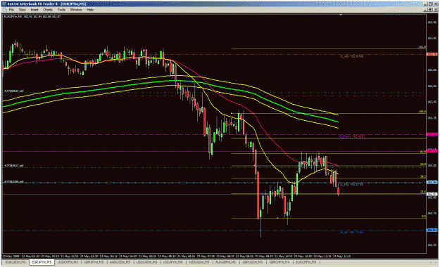Image resolution: width=440 pixels, height=267 pixels.
Task: Open the Insert menu
Action: pos(34,10)
